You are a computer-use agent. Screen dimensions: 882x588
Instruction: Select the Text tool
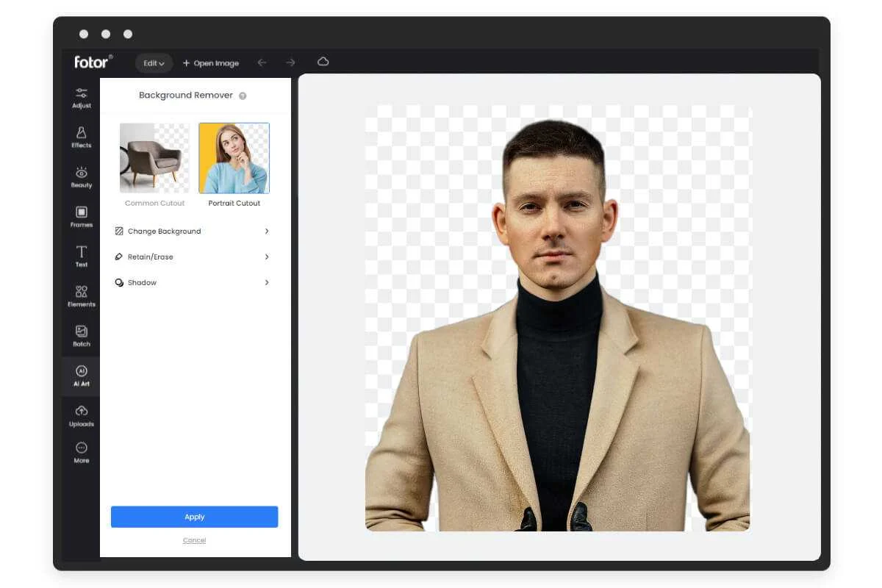click(81, 256)
